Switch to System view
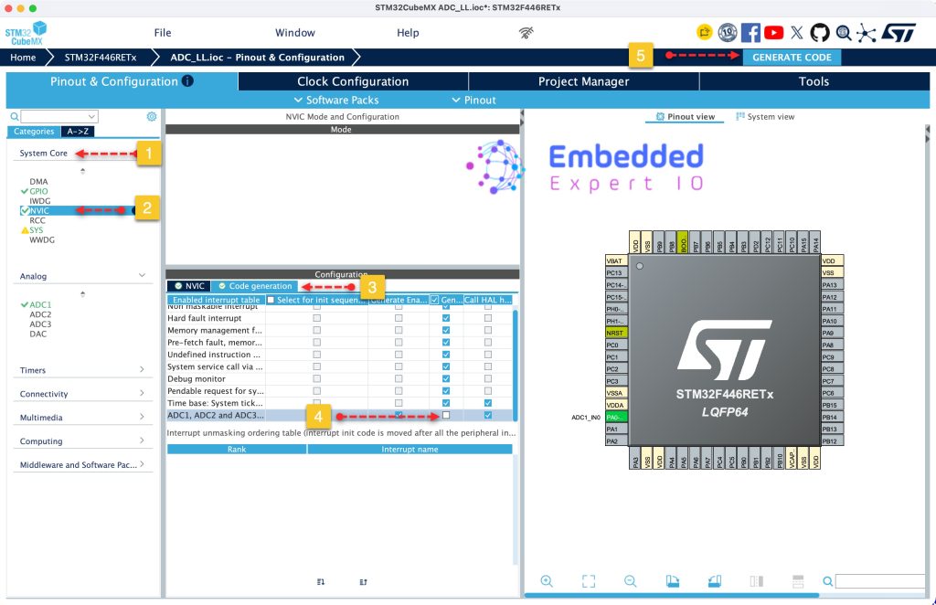 pyautogui.click(x=765, y=116)
